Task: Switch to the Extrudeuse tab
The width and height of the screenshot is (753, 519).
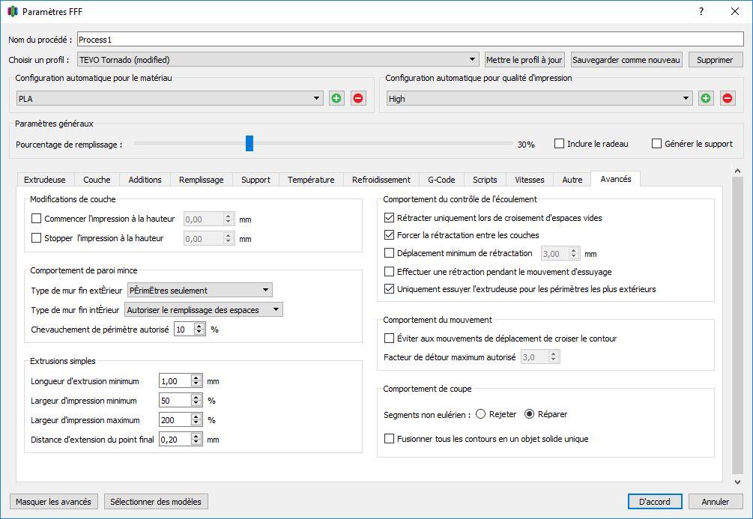Action: pyautogui.click(x=45, y=180)
